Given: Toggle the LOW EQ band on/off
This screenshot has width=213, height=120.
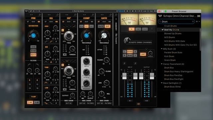Looking at the screenshot, I should pos(47,88).
